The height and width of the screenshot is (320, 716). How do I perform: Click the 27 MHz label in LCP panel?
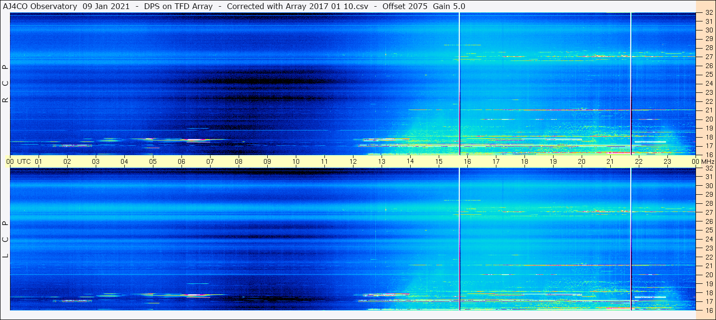click(709, 212)
